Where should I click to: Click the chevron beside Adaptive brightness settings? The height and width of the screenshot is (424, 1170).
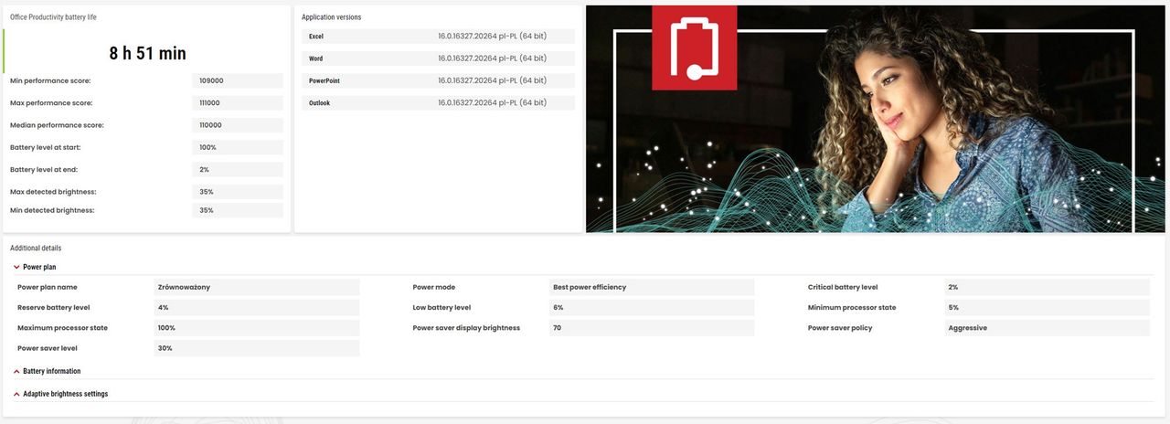[x=16, y=394]
